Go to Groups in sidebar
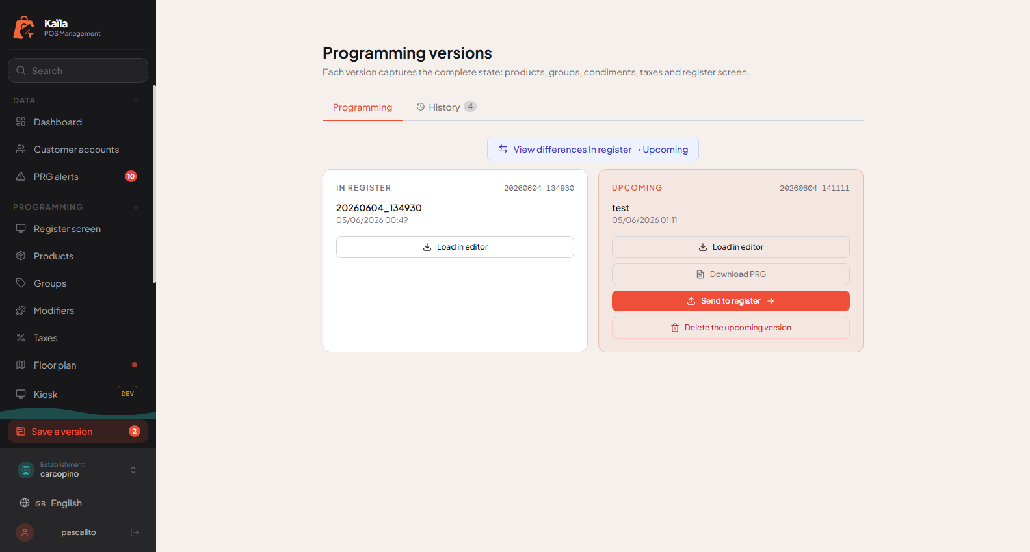The height and width of the screenshot is (552, 1030). coord(78,283)
